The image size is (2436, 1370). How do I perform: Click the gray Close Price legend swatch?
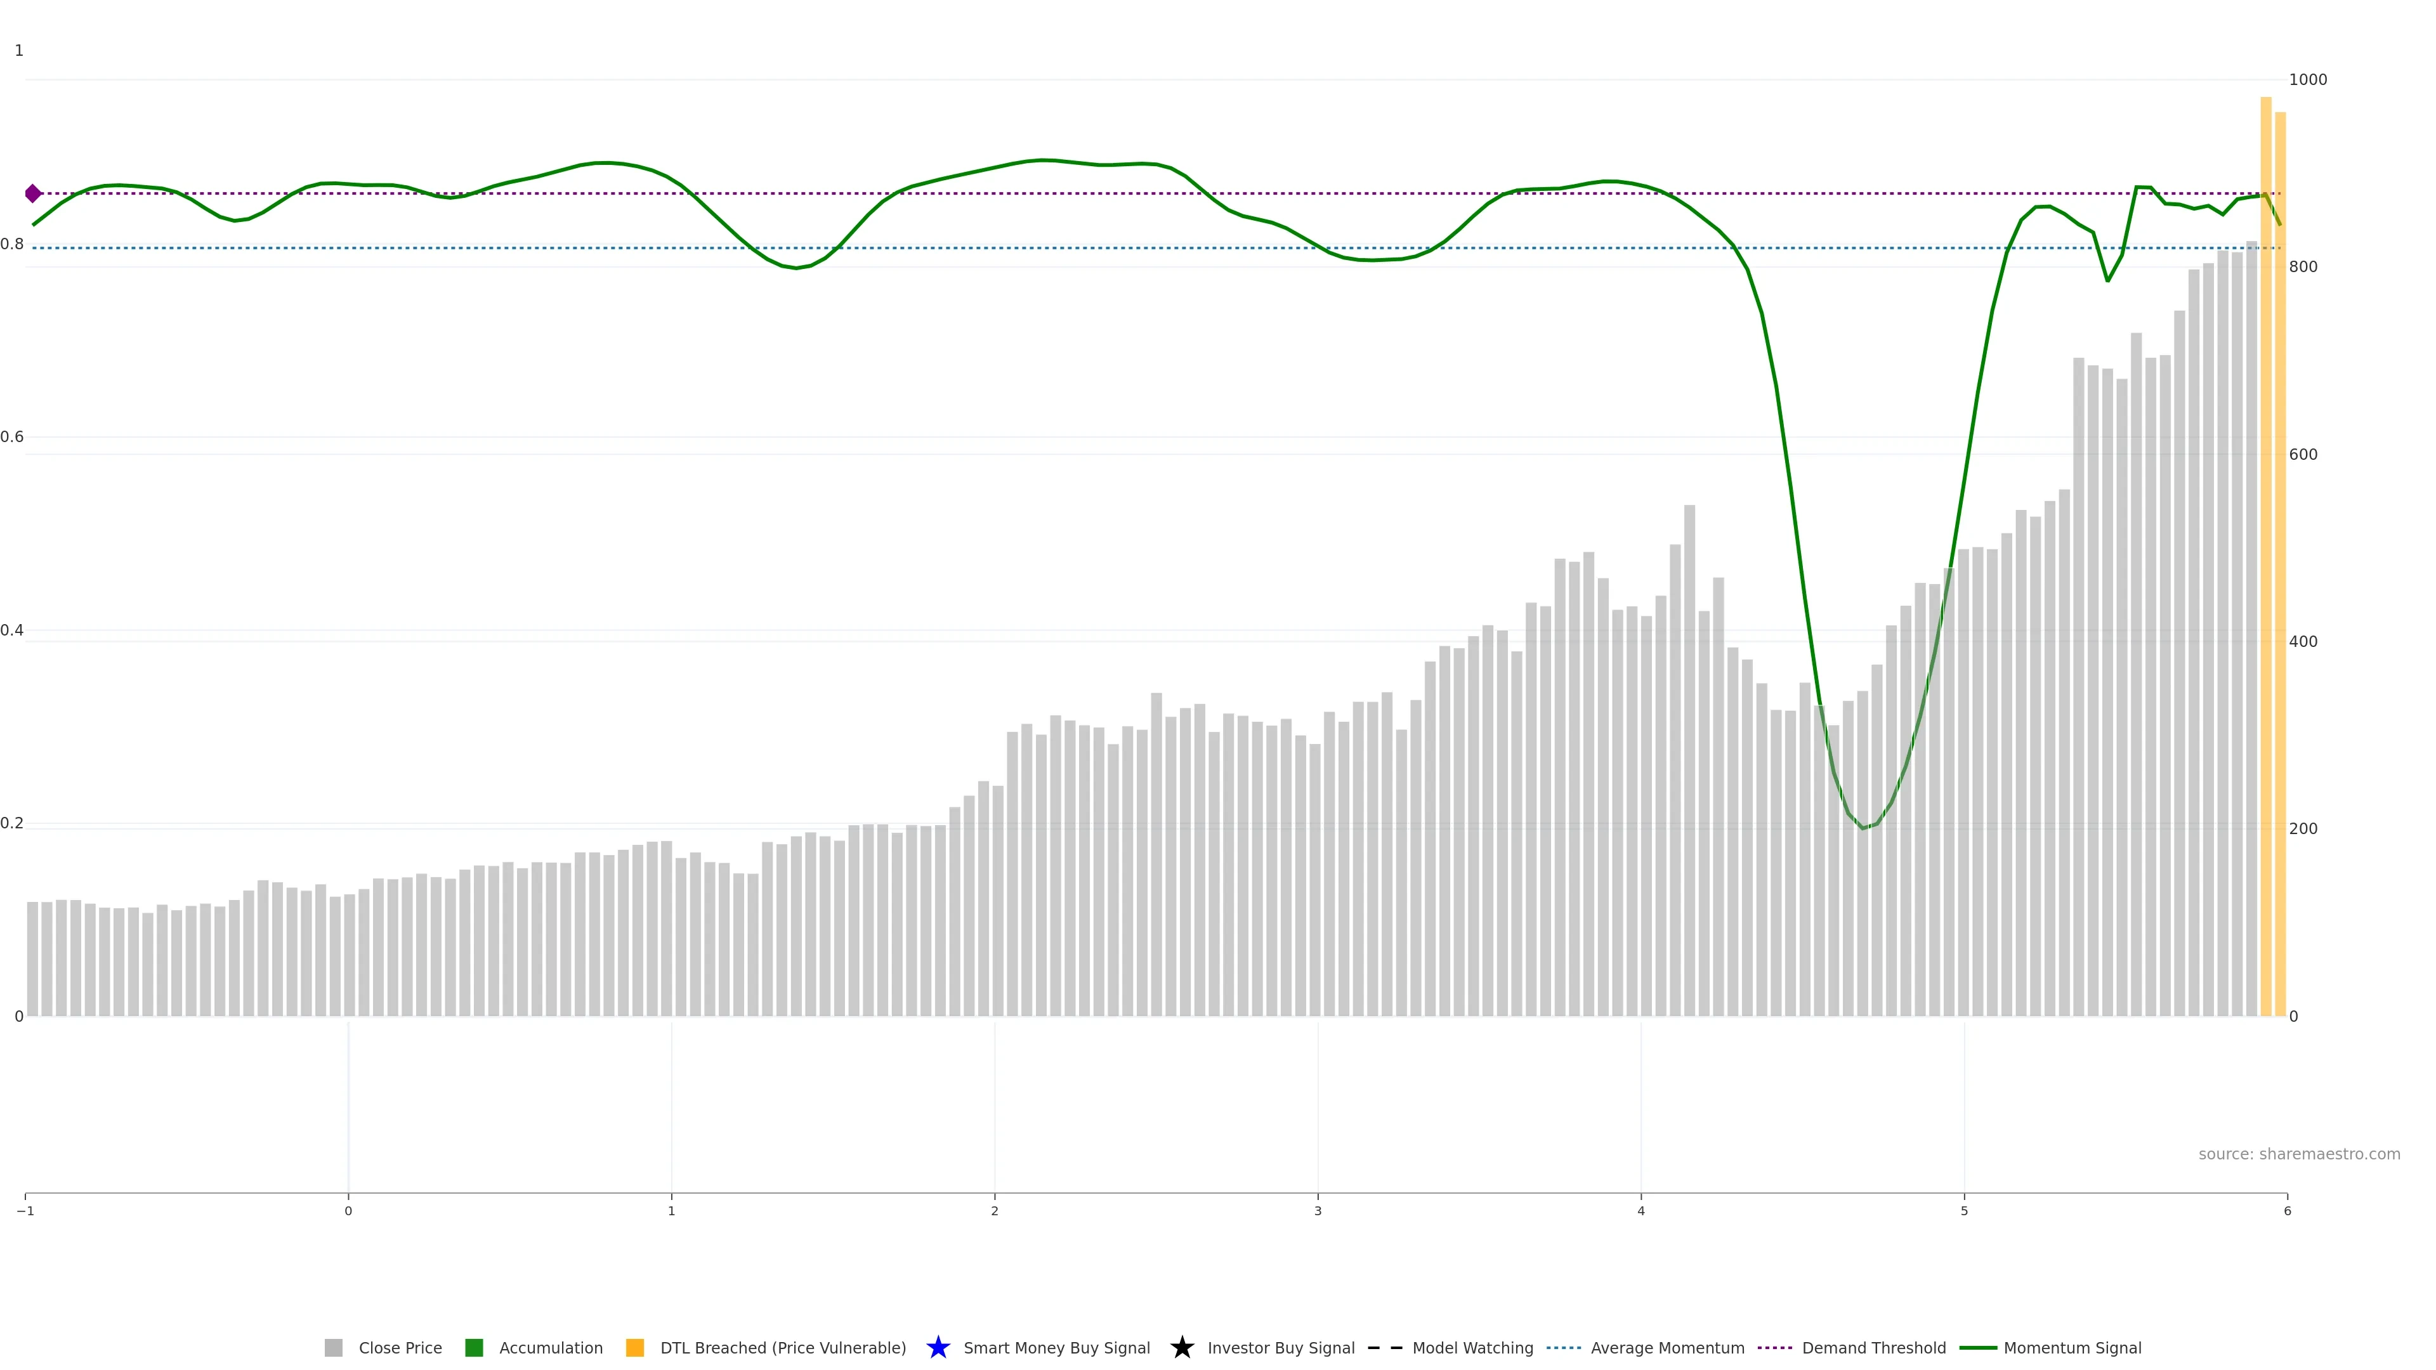coord(333,1347)
